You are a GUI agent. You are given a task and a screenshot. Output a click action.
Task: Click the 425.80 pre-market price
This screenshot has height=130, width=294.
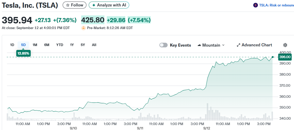point(93,20)
